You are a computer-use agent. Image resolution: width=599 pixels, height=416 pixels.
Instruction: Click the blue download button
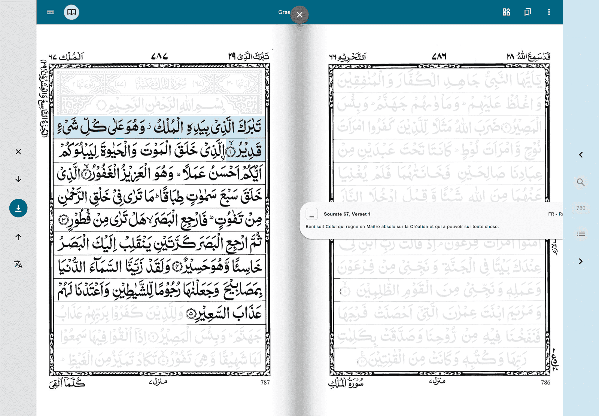pos(18,208)
